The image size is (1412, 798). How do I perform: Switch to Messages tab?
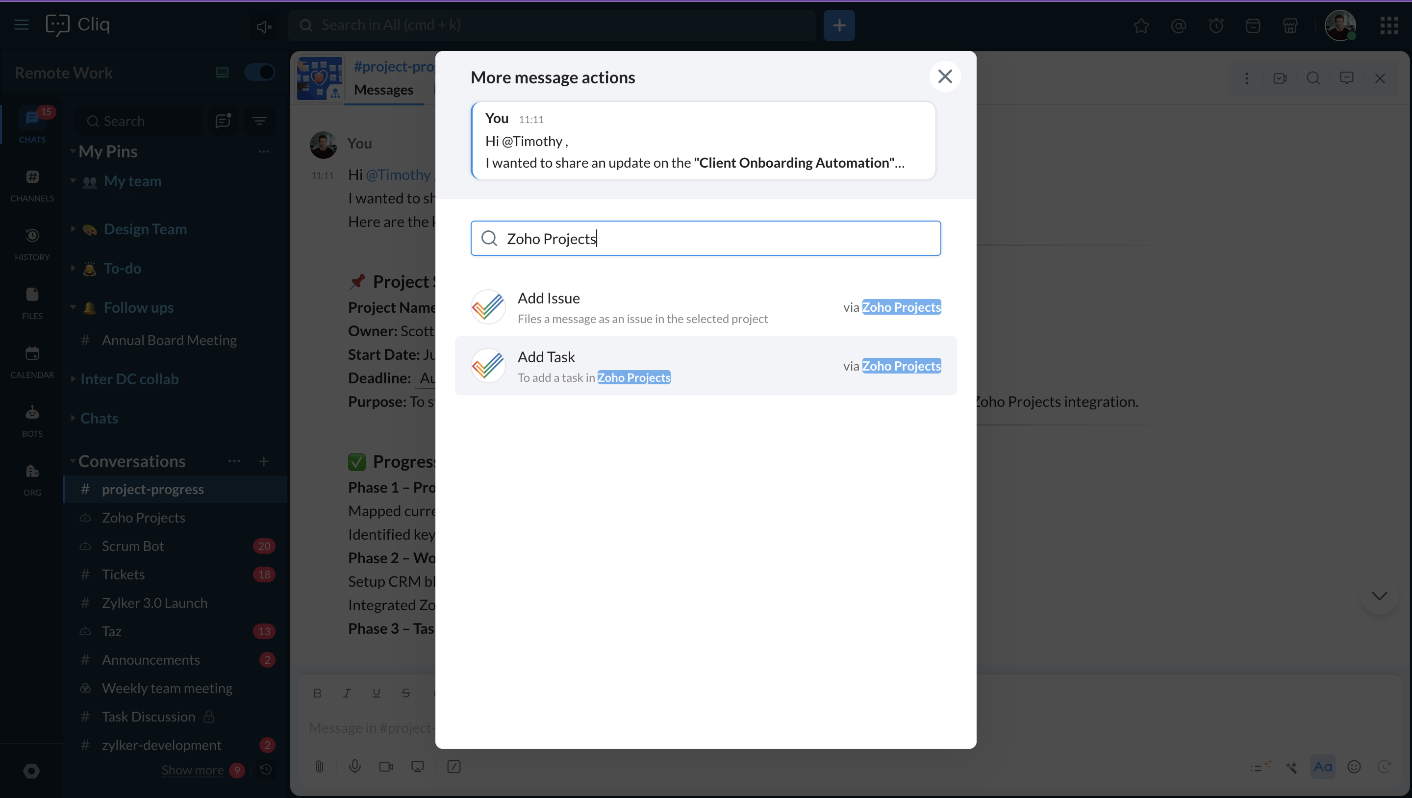384,89
